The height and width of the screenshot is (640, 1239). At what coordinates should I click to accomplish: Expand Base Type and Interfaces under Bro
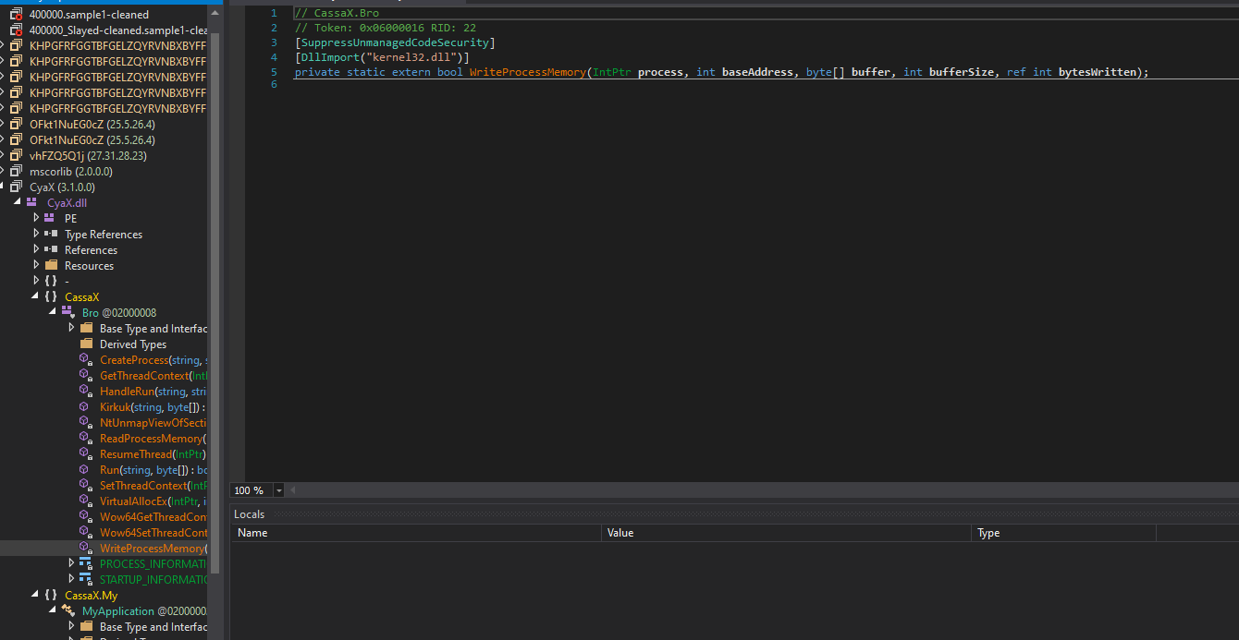click(x=71, y=329)
